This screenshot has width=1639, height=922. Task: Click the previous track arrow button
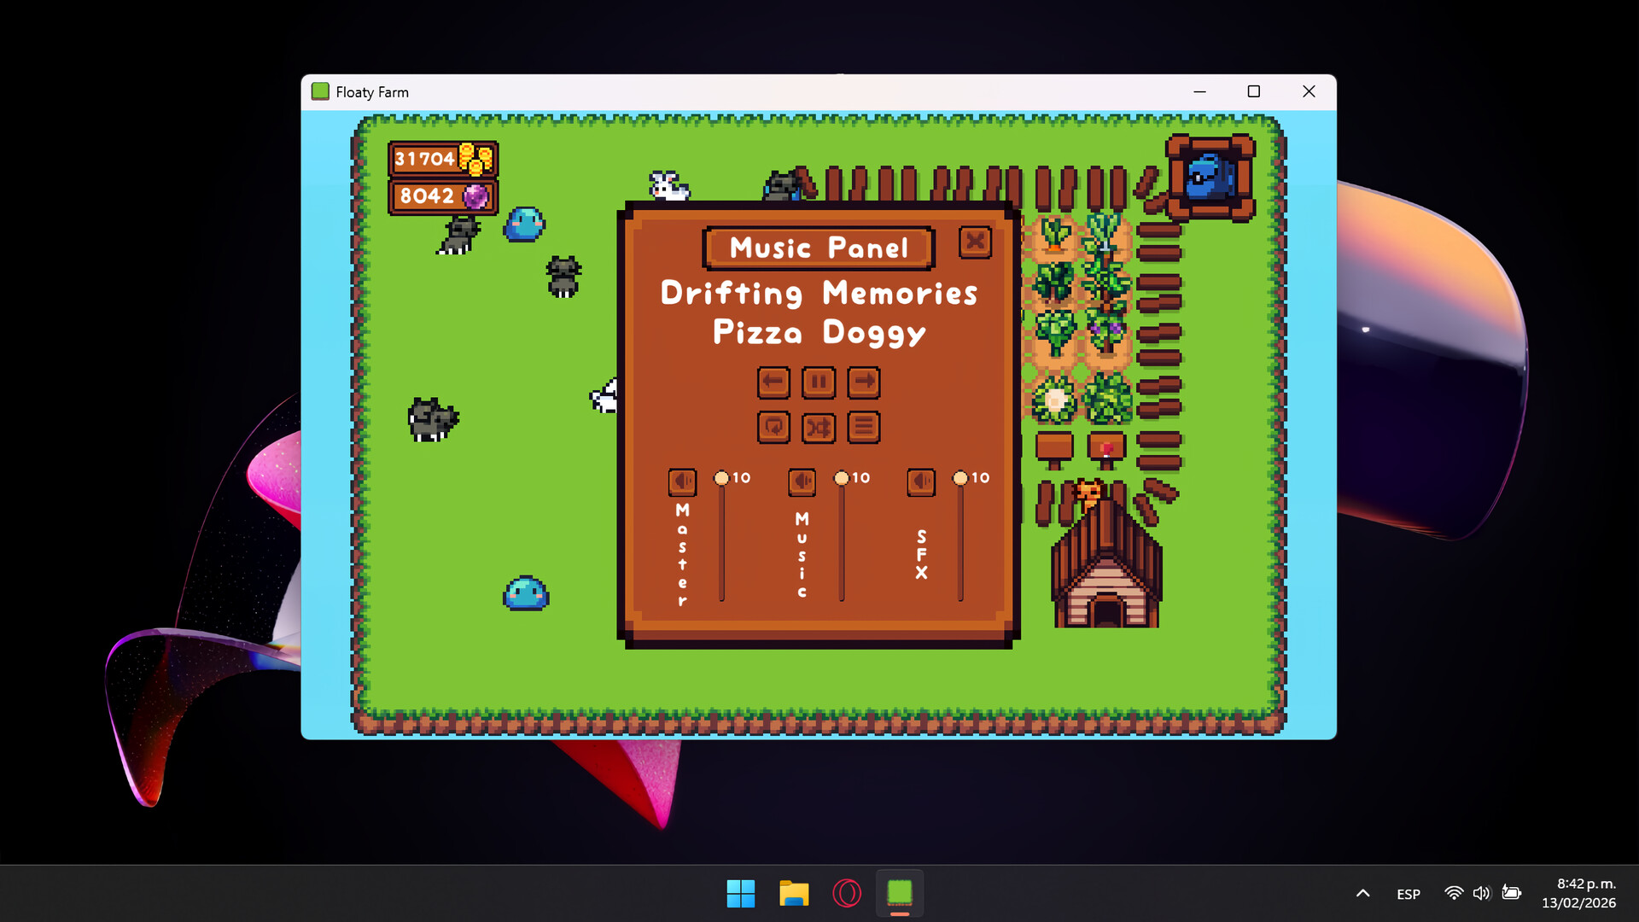point(773,382)
